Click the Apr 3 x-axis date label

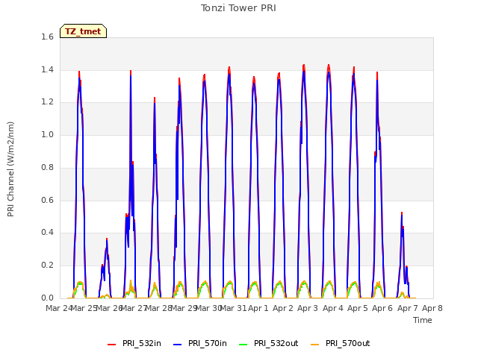click(308, 308)
